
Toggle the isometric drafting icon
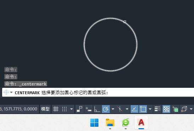pyautogui.click(x=120, y=109)
